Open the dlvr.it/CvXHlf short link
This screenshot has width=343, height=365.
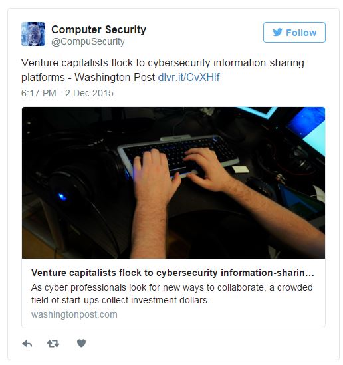point(189,78)
